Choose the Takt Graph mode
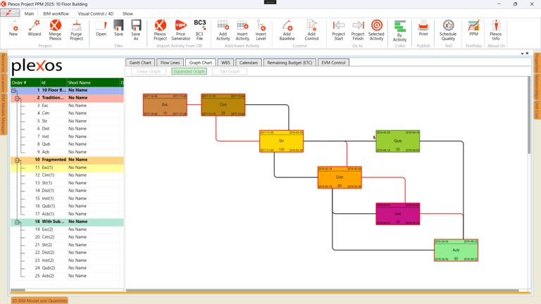 [230, 71]
